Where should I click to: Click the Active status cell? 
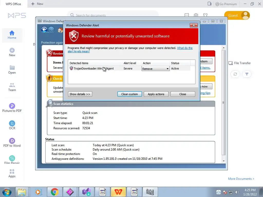coord(175,68)
